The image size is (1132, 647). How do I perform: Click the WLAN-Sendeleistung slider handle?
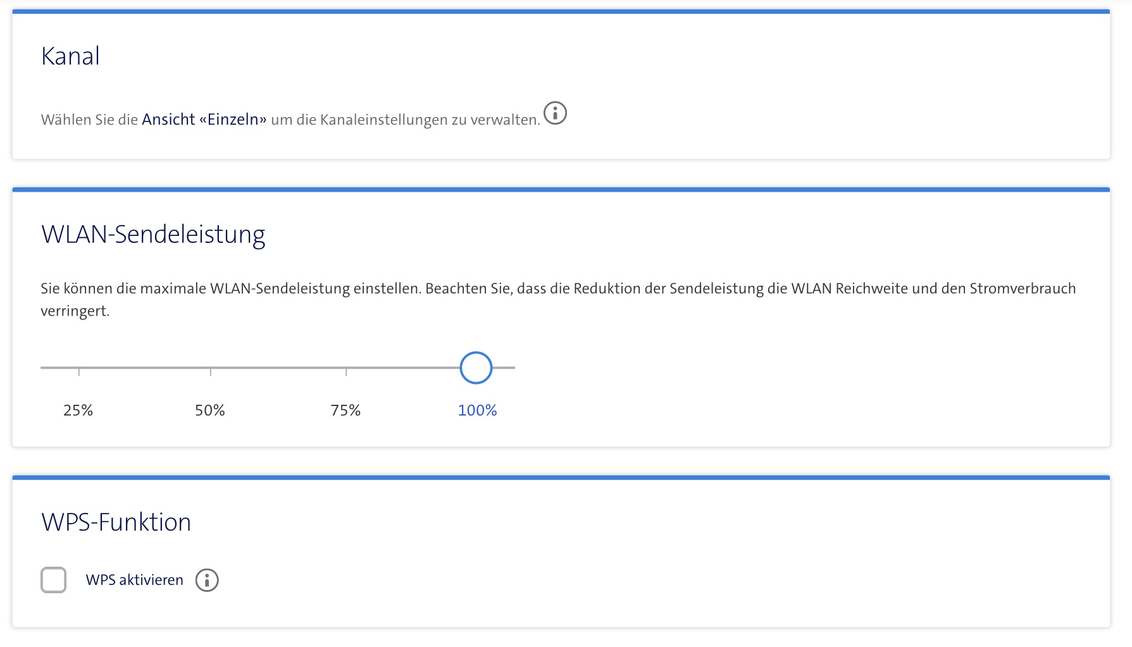[476, 367]
